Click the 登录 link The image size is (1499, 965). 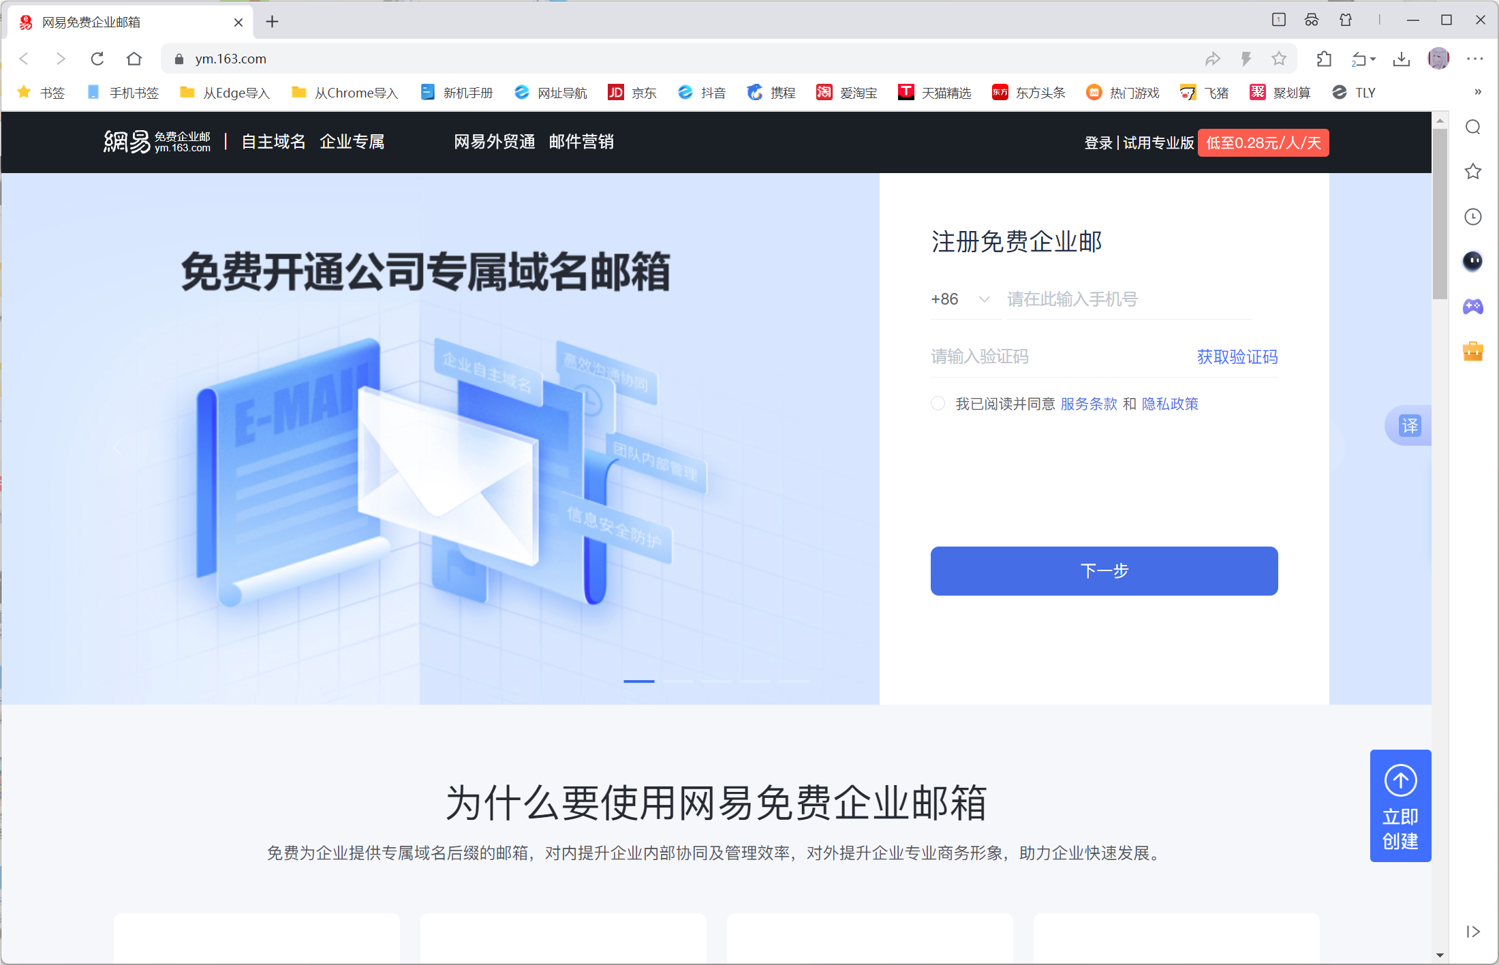[1098, 143]
